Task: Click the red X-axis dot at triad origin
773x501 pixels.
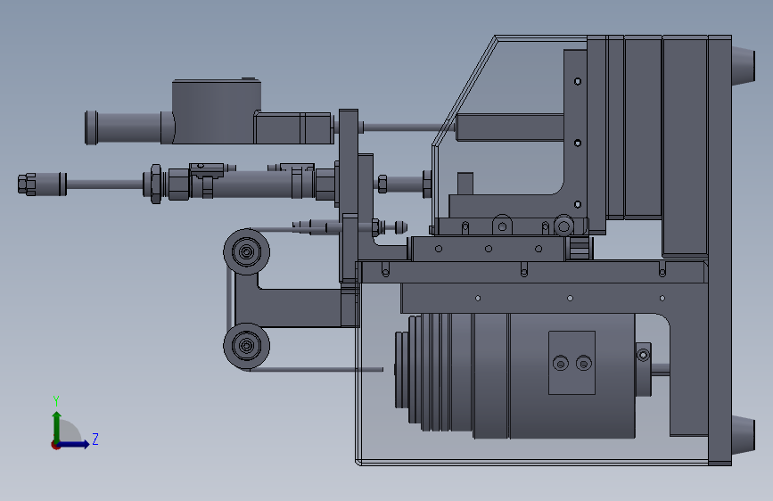Action: [x=54, y=445]
